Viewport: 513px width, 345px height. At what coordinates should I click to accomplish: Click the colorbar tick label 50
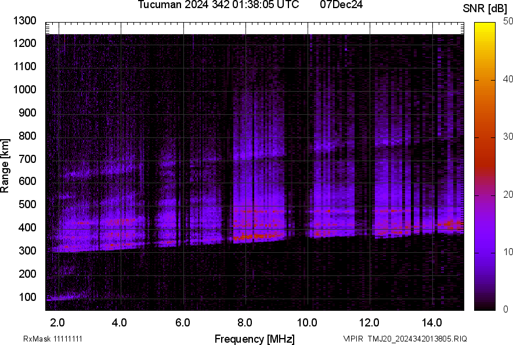(x=508, y=21)
